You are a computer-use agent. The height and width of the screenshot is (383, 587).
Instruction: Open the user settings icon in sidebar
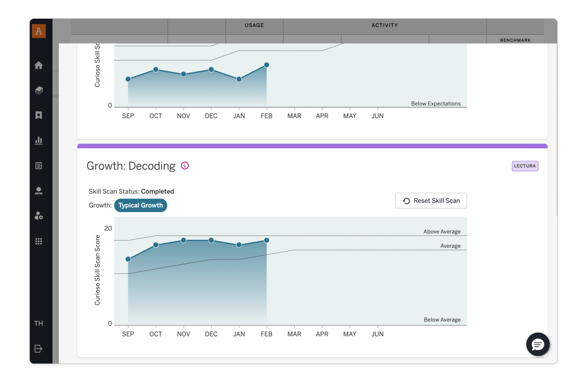[x=39, y=216]
